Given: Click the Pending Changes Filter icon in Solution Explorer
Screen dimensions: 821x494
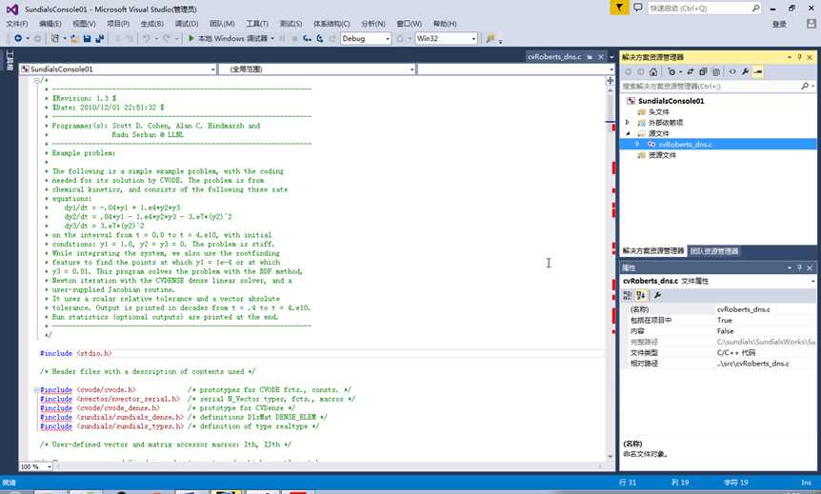Looking at the screenshot, I should tap(671, 71).
